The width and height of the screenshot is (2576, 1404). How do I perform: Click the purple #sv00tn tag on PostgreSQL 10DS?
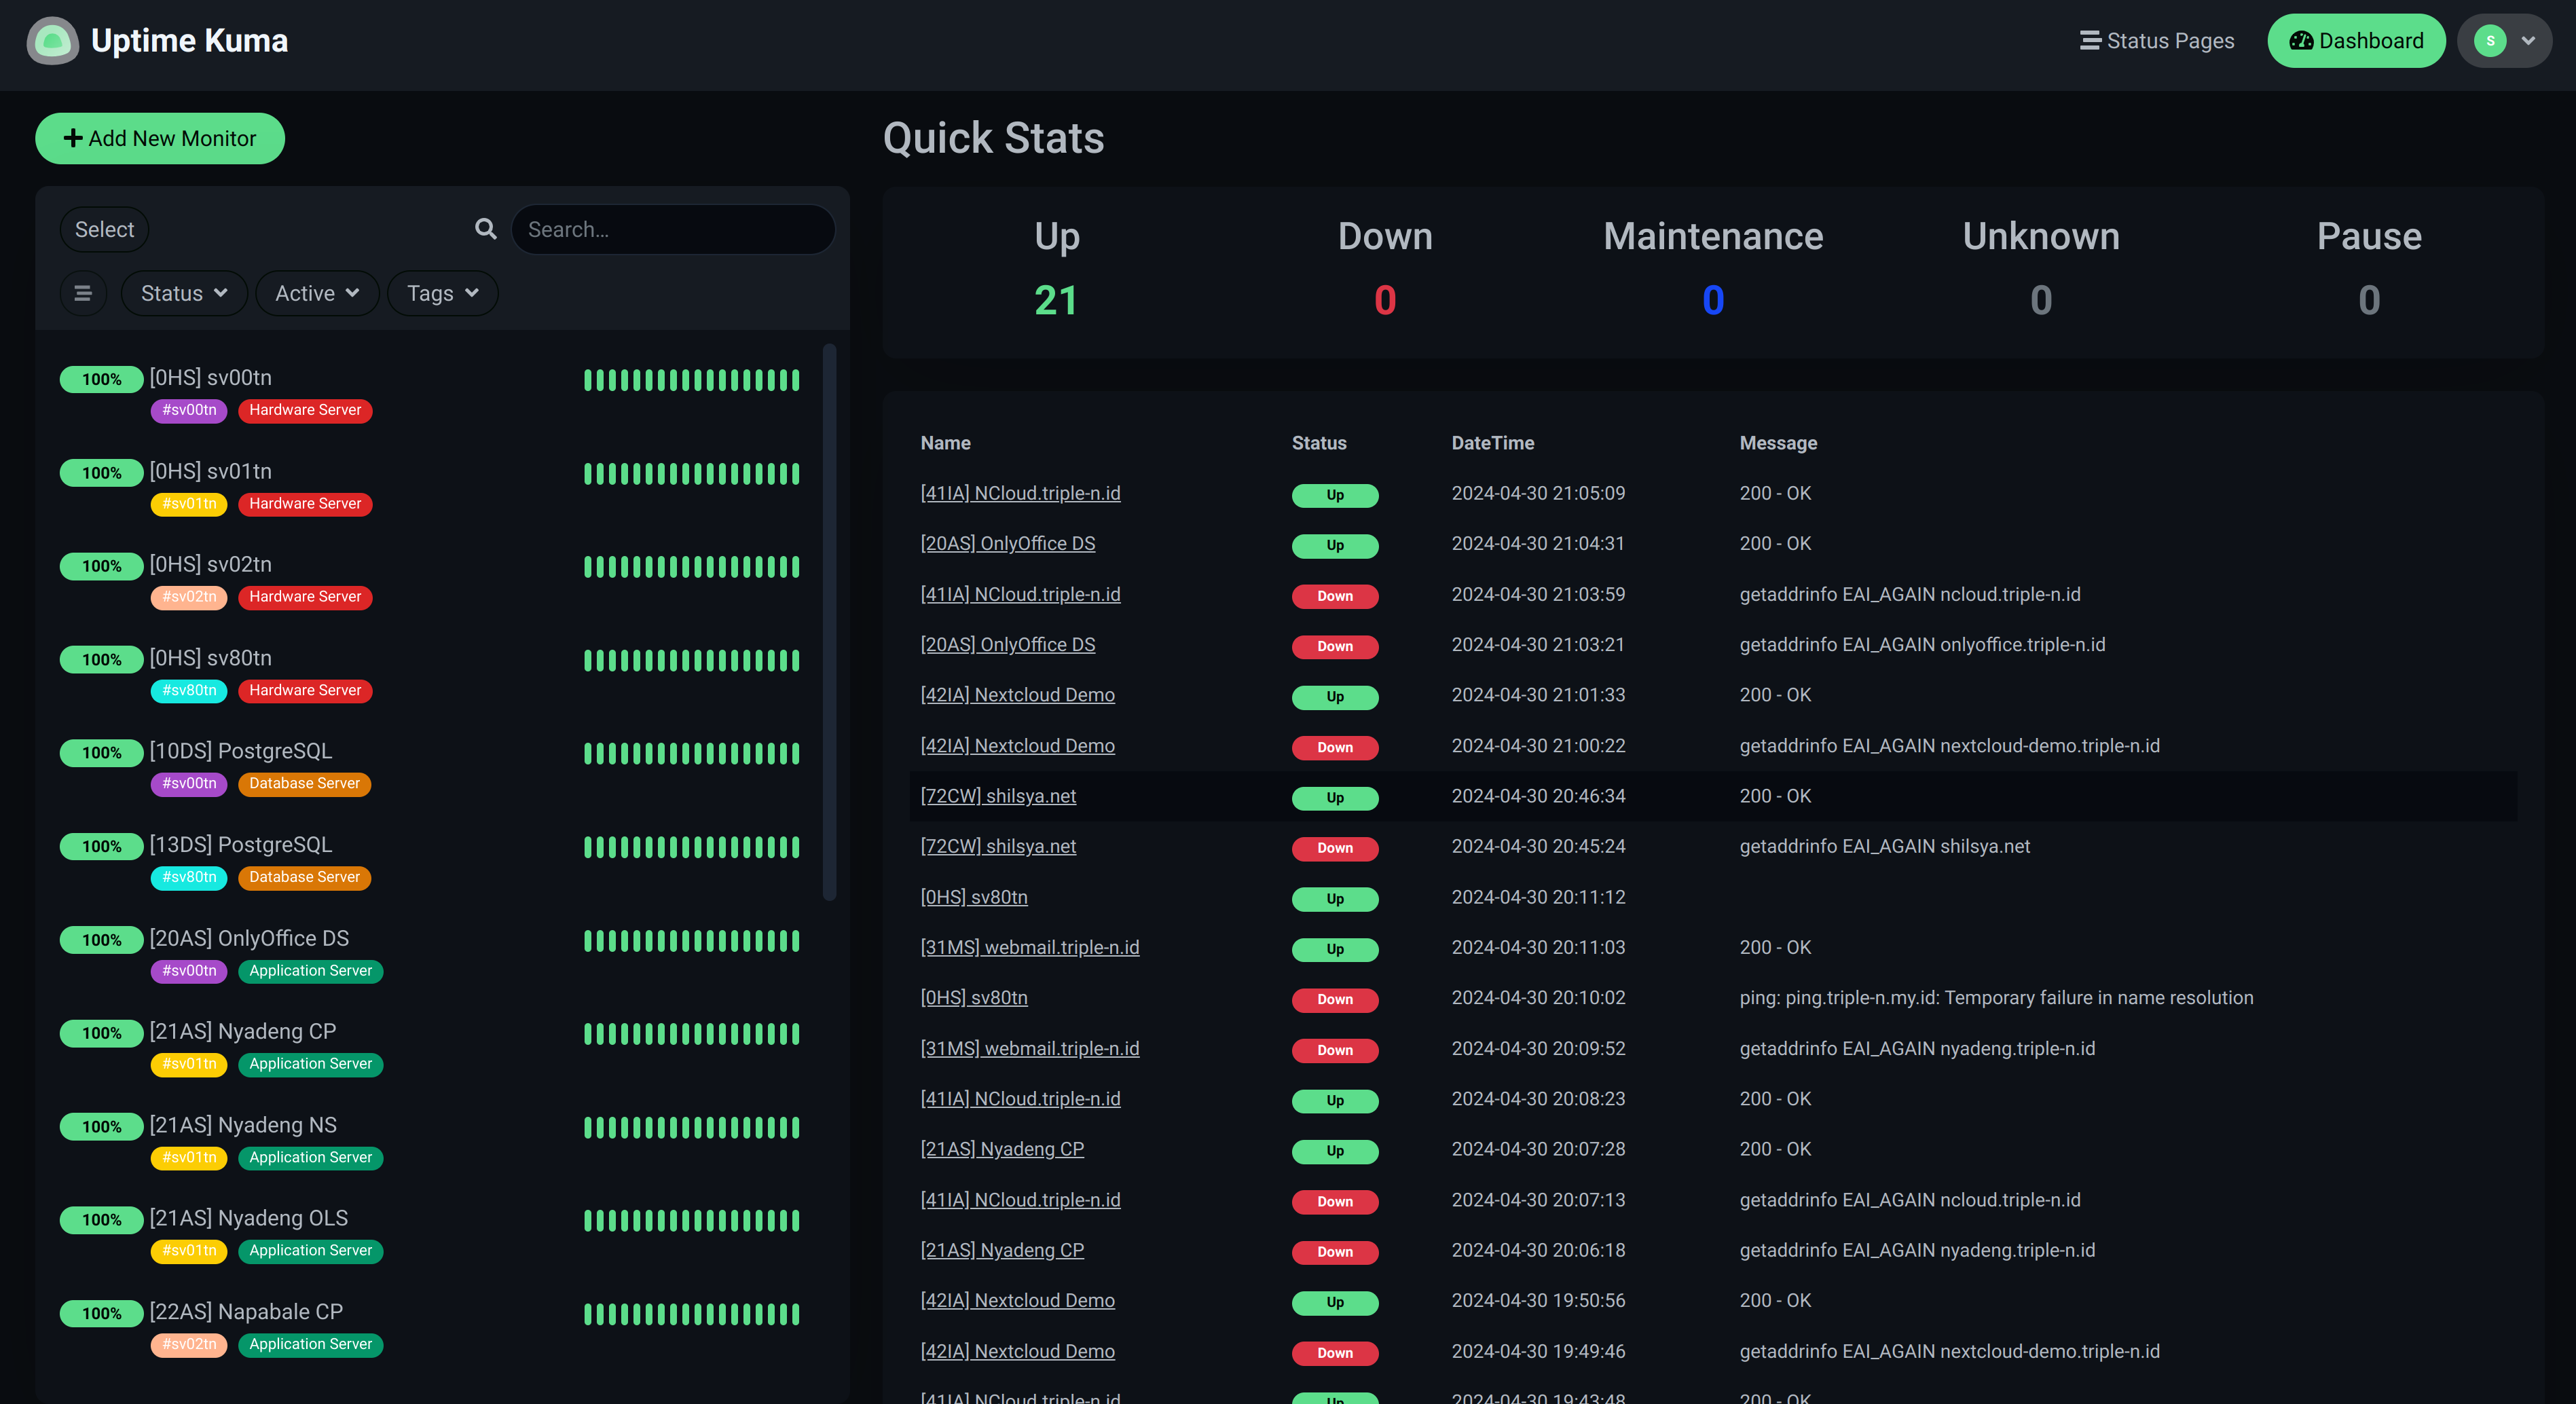[x=189, y=783]
